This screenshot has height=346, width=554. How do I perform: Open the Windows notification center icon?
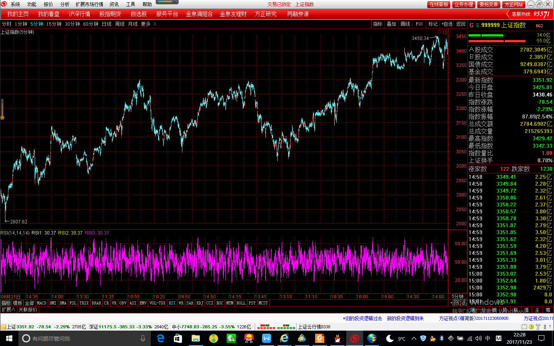pyautogui.click(x=541, y=338)
